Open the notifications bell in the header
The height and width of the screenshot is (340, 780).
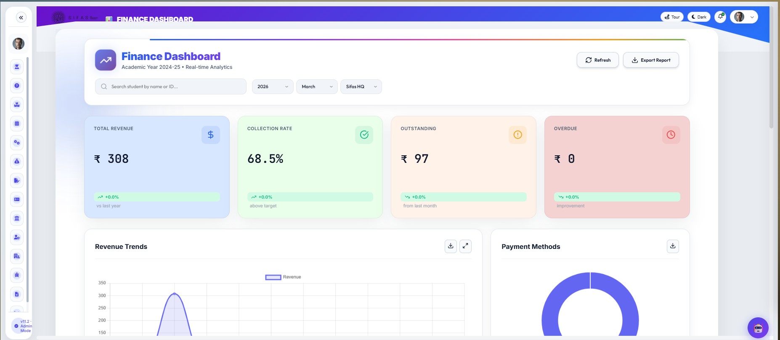[720, 17]
